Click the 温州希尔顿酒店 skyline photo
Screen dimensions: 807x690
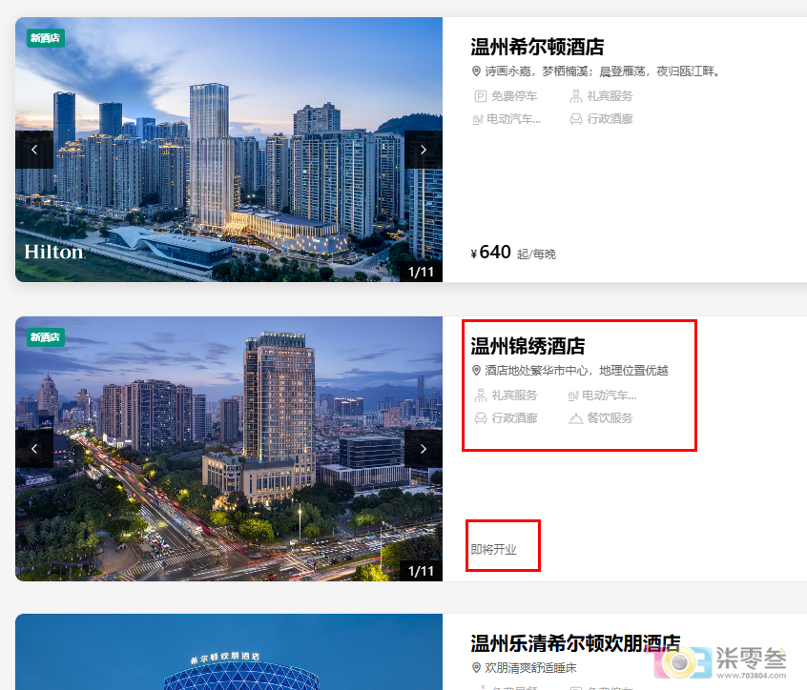[x=229, y=150]
